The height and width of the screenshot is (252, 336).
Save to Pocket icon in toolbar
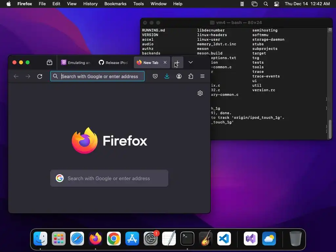click(155, 76)
